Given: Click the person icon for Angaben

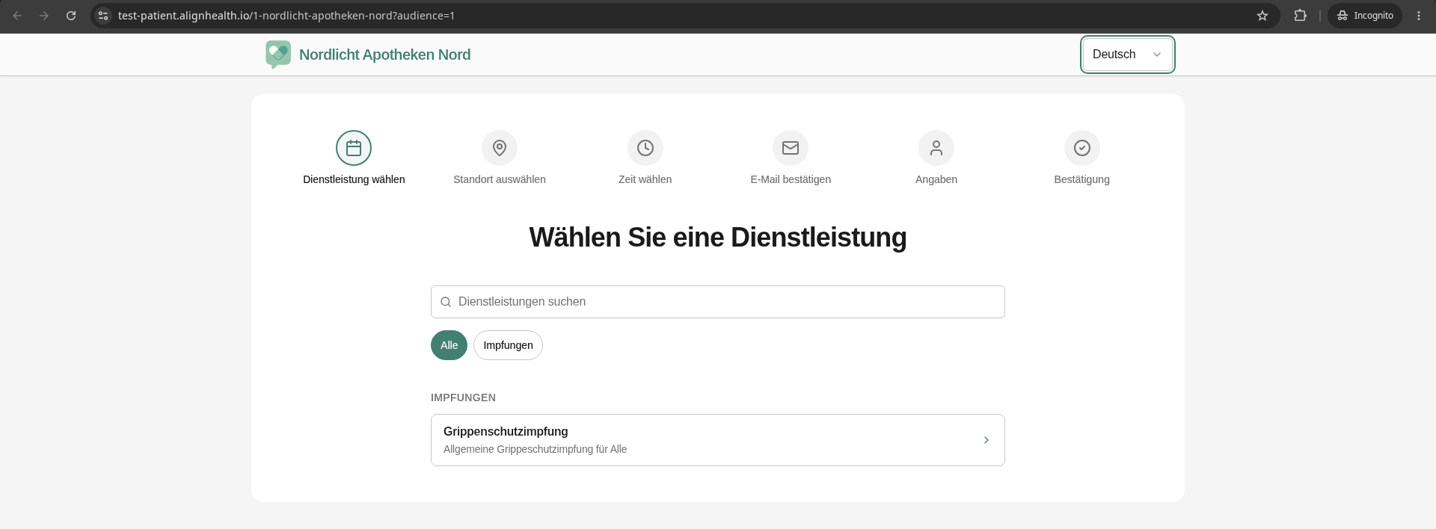Looking at the screenshot, I should pyautogui.click(x=936, y=148).
